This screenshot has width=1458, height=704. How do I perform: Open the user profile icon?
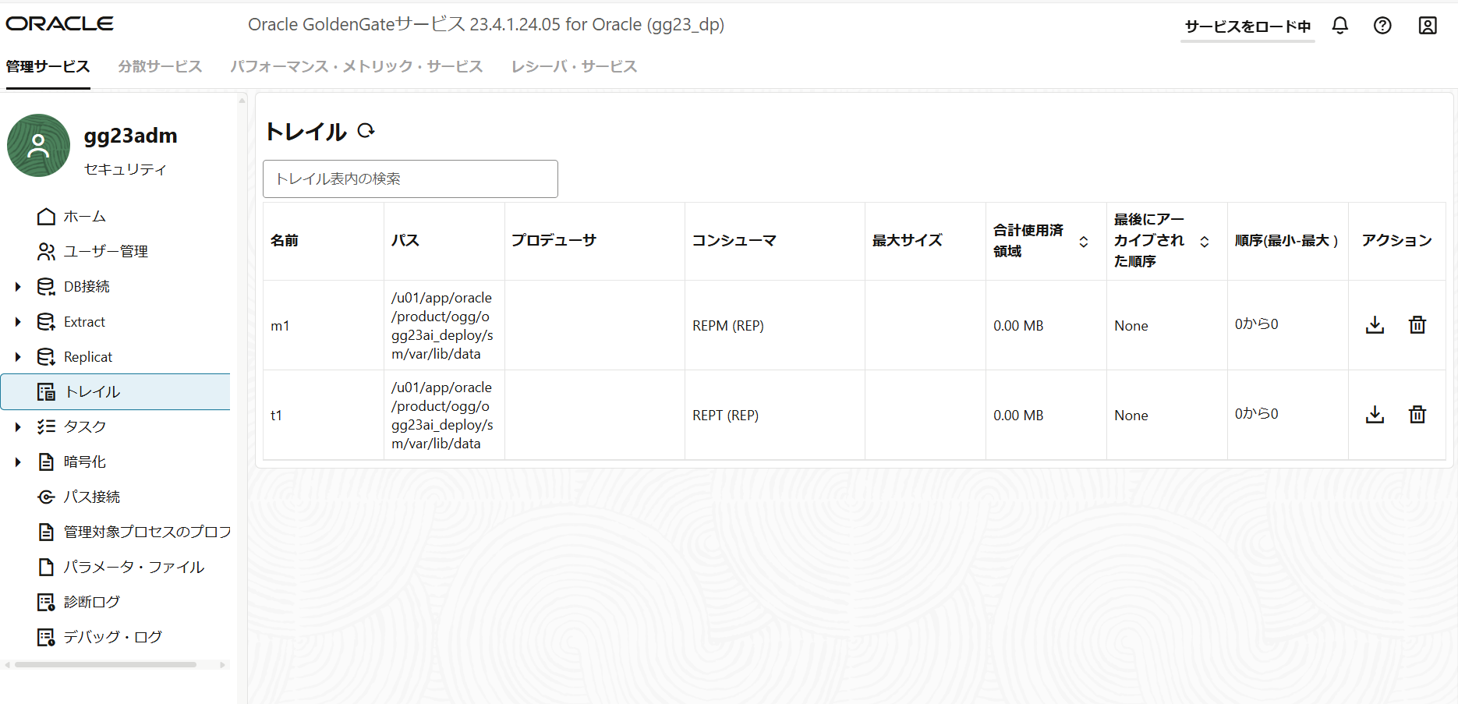click(x=1427, y=25)
